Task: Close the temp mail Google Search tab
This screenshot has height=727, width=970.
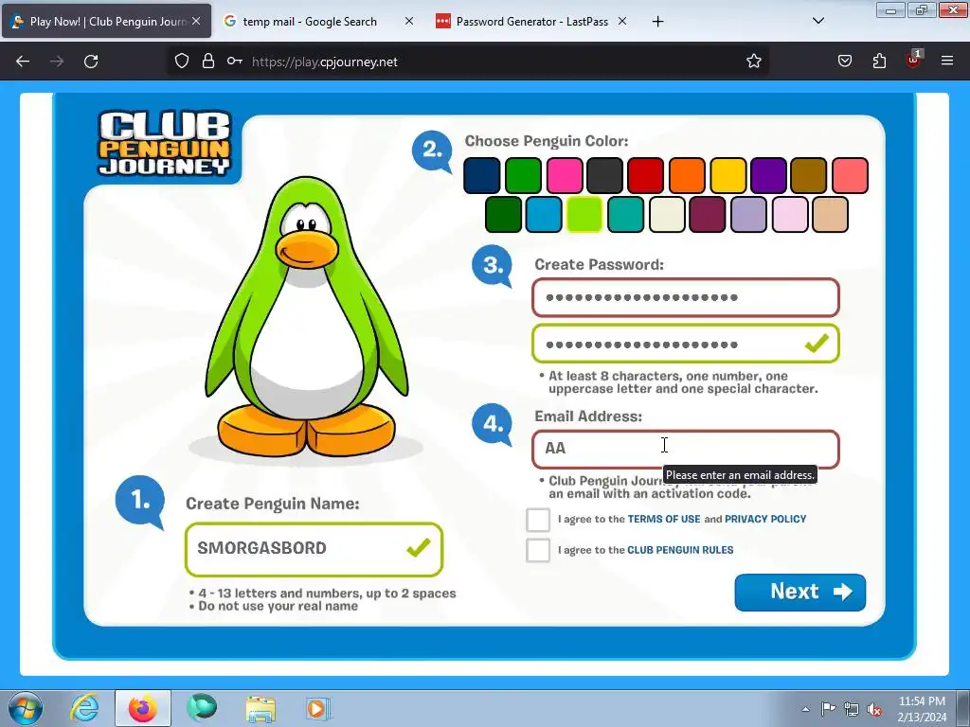Action: 409,21
